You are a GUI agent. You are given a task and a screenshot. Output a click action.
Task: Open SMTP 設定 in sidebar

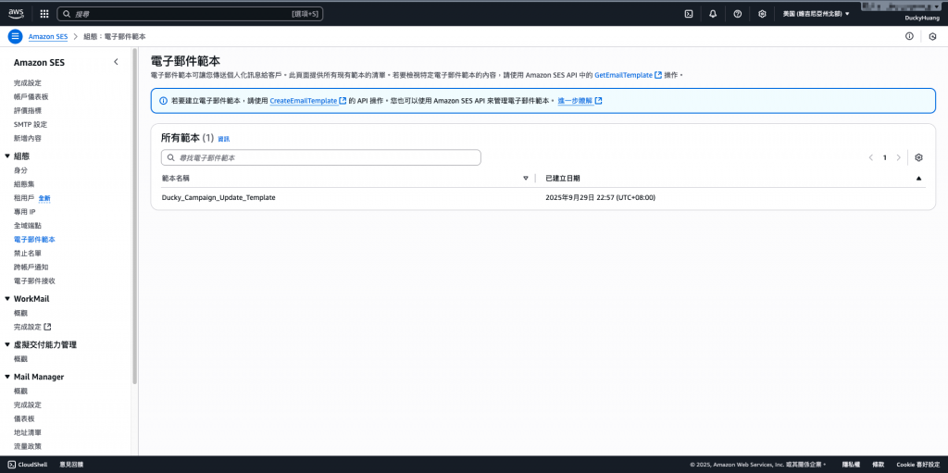31,125
